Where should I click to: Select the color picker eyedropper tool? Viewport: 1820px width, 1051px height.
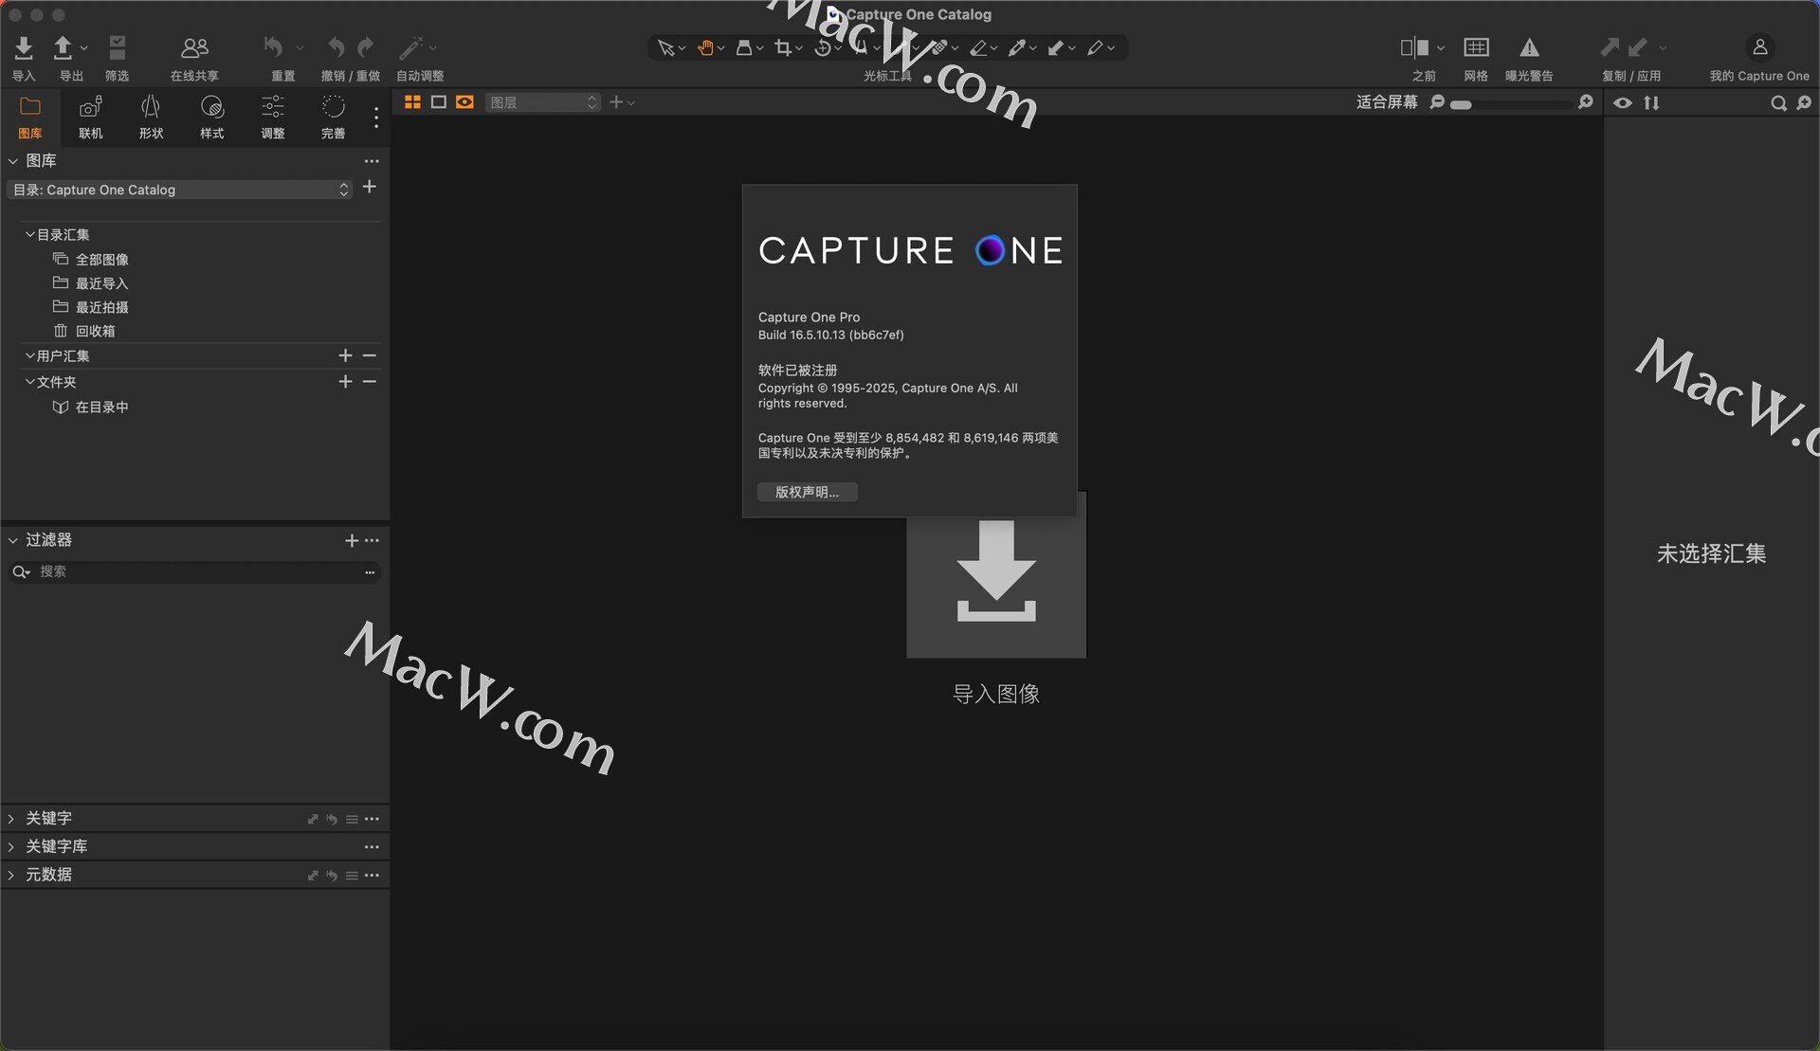pos(1017,47)
